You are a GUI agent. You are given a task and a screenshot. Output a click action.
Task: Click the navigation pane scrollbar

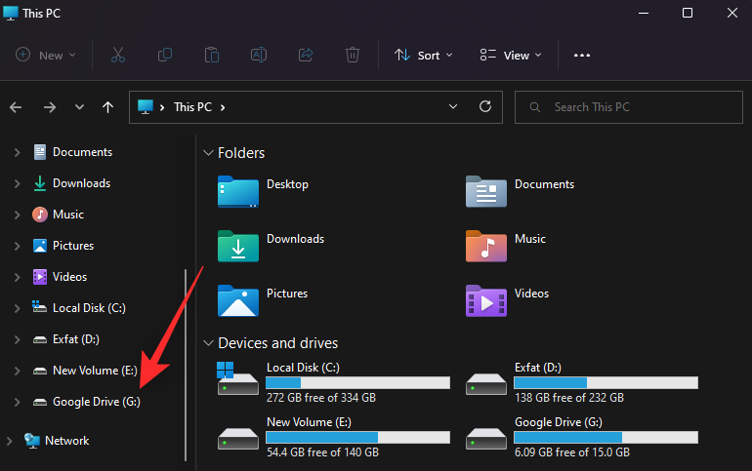186,365
